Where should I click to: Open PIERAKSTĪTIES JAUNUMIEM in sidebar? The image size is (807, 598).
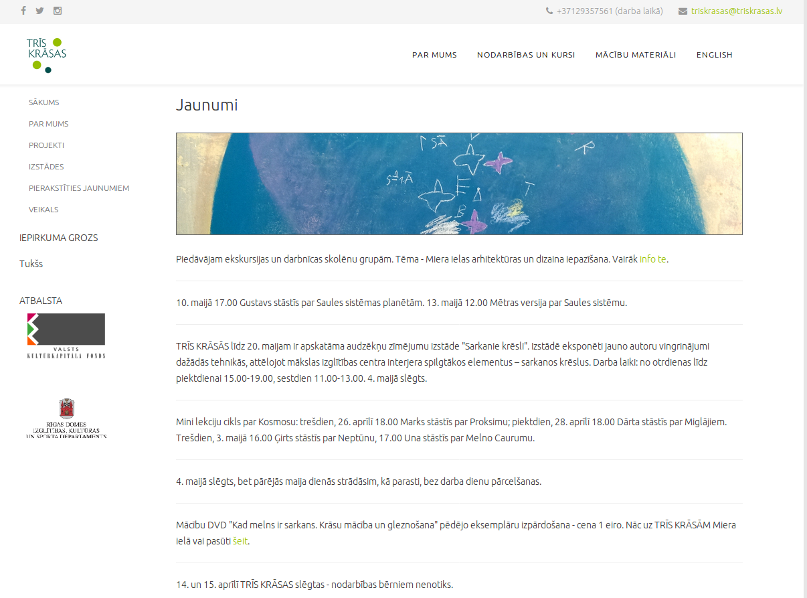pyautogui.click(x=79, y=188)
